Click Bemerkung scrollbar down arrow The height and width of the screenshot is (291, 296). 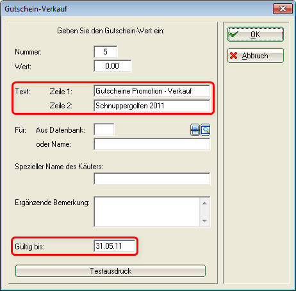coord(204,221)
